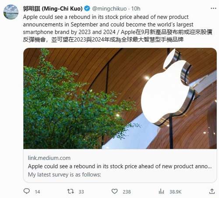
Task: Click the 'My latest survey is as follows' description
Action: (64, 174)
